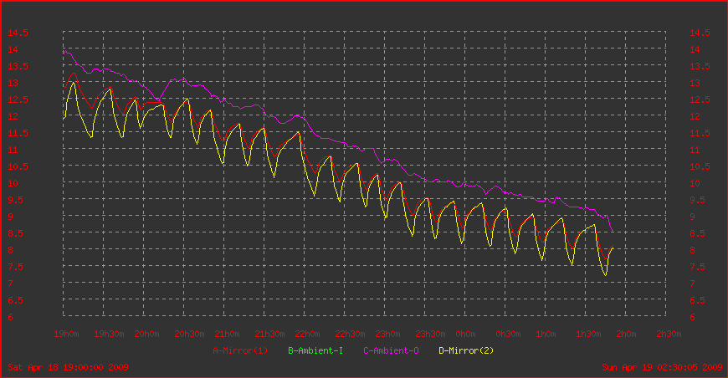Click the 0h30m time axis label
The image size is (728, 378).
pyautogui.click(x=509, y=334)
